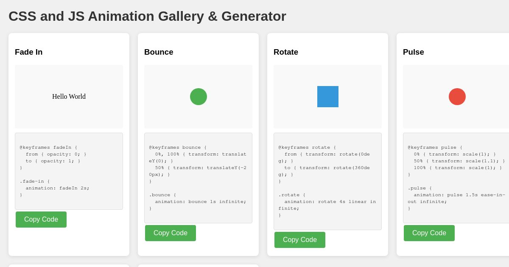Click the partially visible card below Fade In
Viewport: 509px width, 267px height.
[69, 266]
